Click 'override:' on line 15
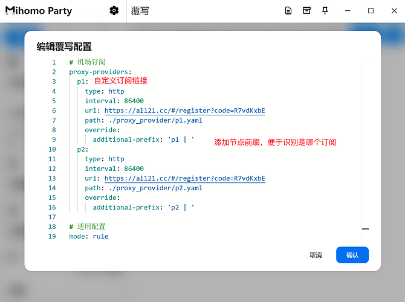The height and width of the screenshot is (302, 405). coord(102,198)
